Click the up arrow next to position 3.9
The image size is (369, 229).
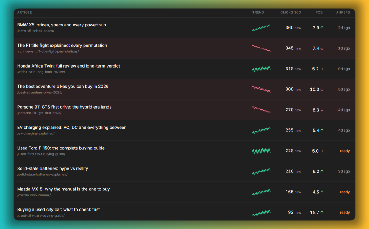coord(322,28)
